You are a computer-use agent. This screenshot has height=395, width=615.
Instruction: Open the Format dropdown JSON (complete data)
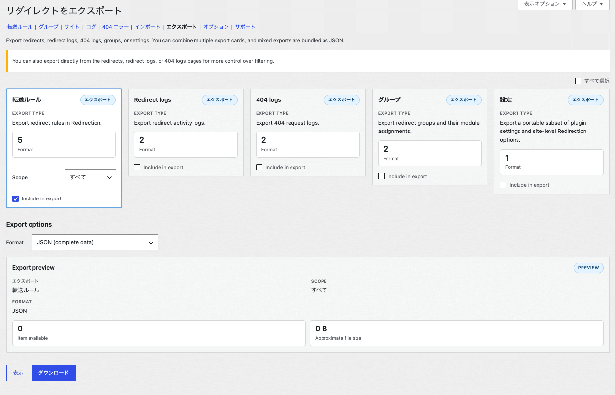[95, 242]
